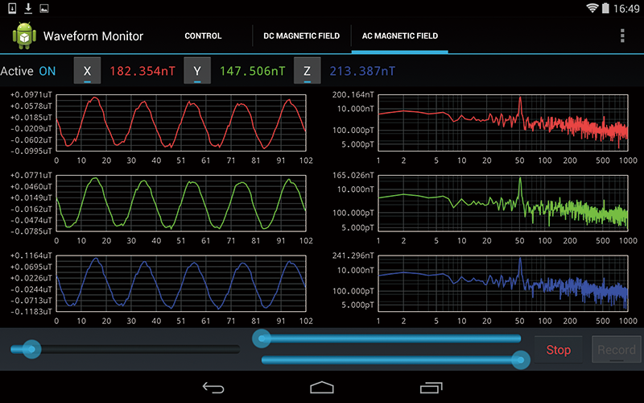The image size is (644, 403).
Task: Tap the 165.026nT spectrum peak label
Action: pos(353,175)
